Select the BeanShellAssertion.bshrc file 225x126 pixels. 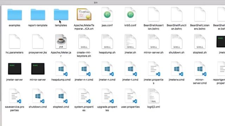pyautogui.click(x=154, y=14)
